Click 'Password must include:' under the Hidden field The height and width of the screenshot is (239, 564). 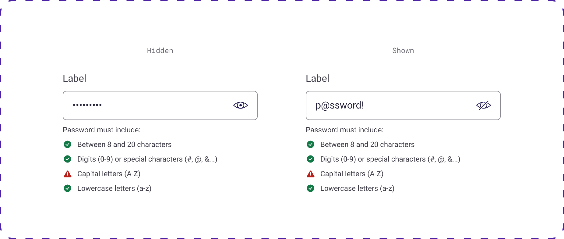(x=102, y=130)
